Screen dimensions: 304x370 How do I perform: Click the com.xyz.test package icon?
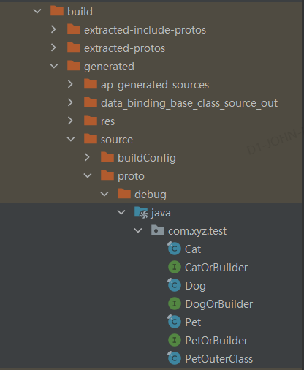click(158, 230)
